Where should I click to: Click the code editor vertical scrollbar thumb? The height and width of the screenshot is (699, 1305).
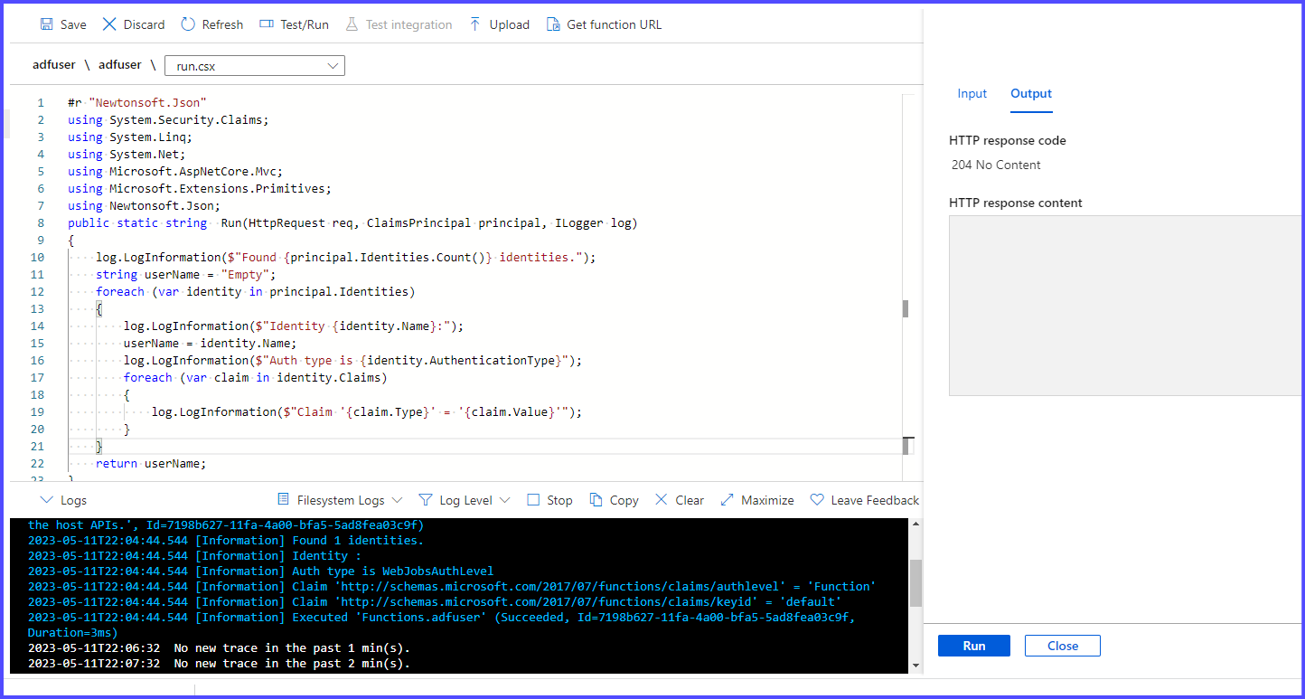[906, 309]
